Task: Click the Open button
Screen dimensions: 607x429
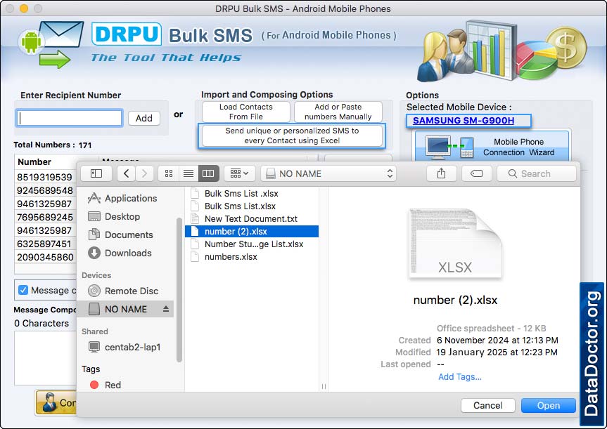Action: pyautogui.click(x=548, y=405)
